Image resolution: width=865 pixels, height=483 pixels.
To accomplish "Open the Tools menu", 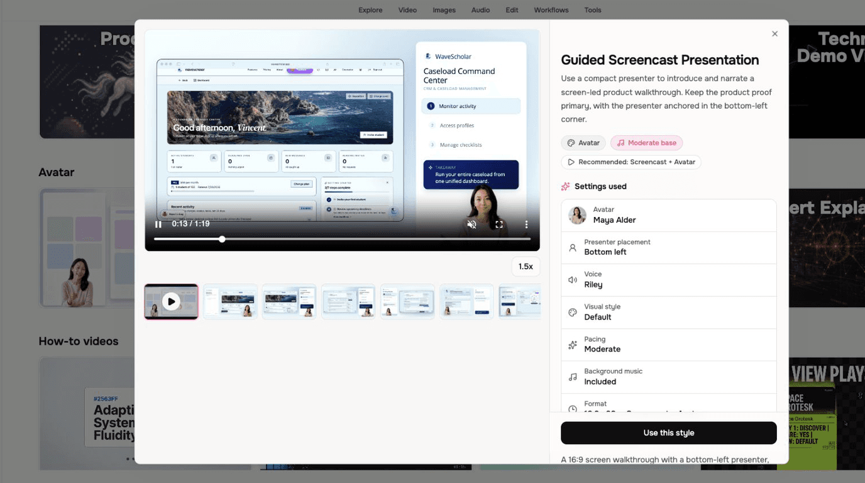I will pyautogui.click(x=593, y=10).
